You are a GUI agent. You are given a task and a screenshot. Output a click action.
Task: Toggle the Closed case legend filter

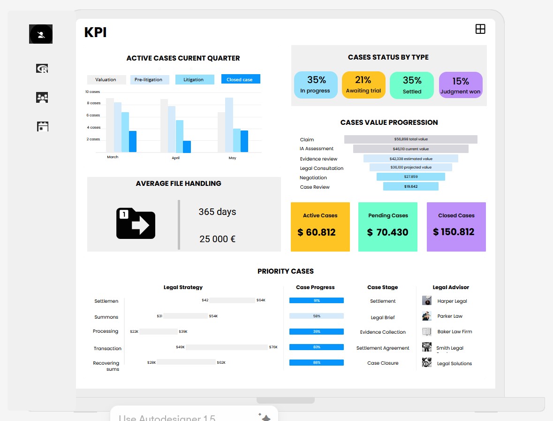coord(240,79)
